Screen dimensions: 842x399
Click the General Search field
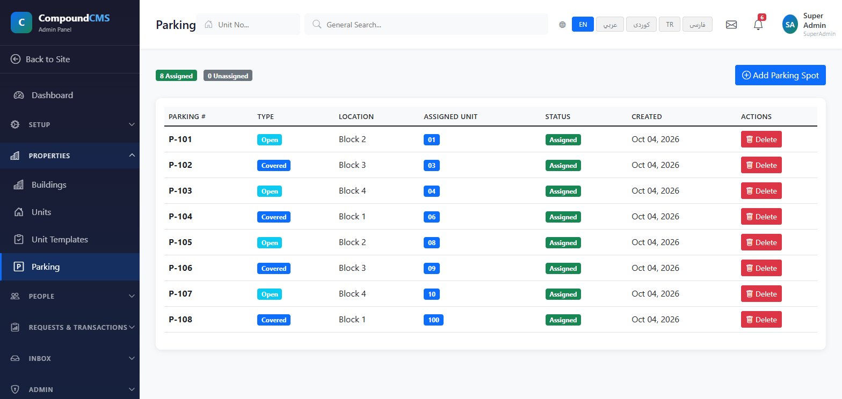pos(426,24)
